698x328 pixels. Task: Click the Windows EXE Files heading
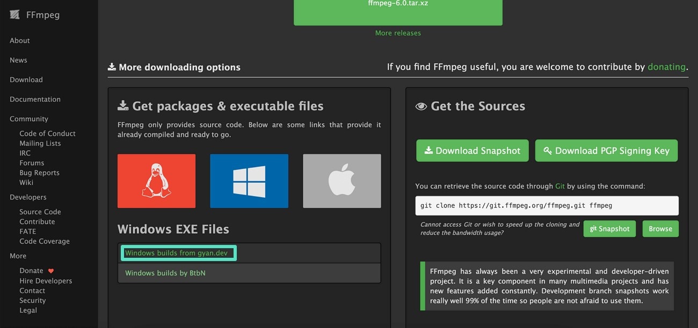point(173,229)
